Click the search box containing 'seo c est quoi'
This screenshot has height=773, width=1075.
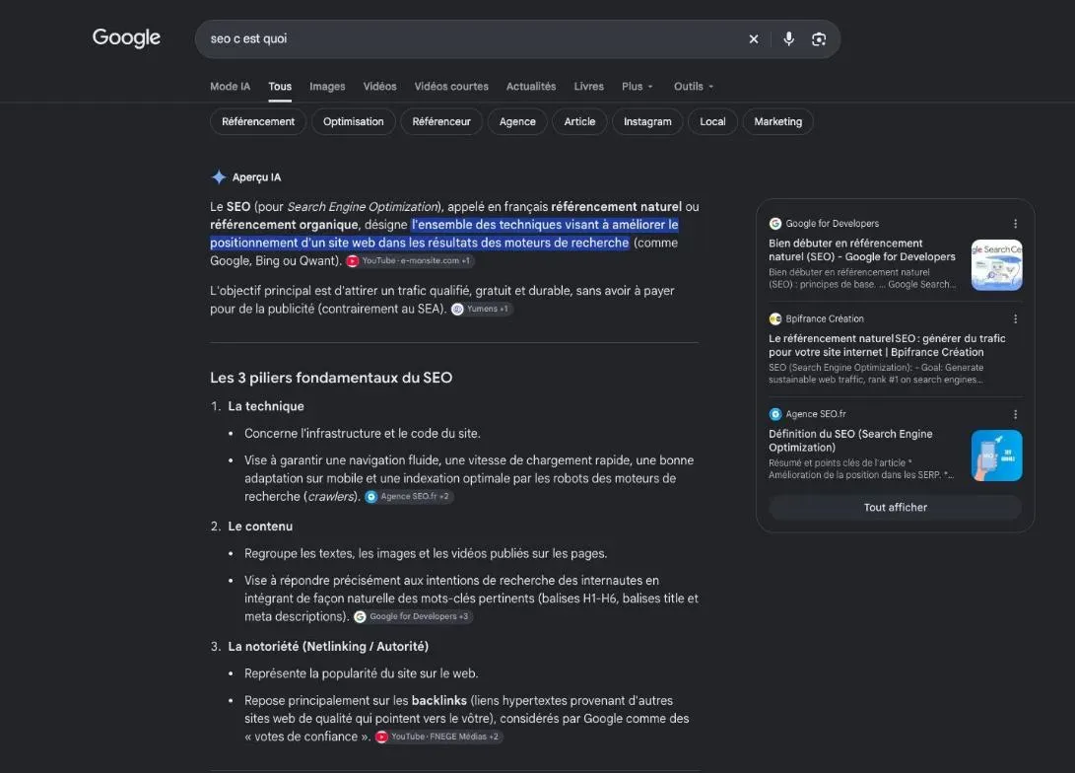click(x=517, y=39)
